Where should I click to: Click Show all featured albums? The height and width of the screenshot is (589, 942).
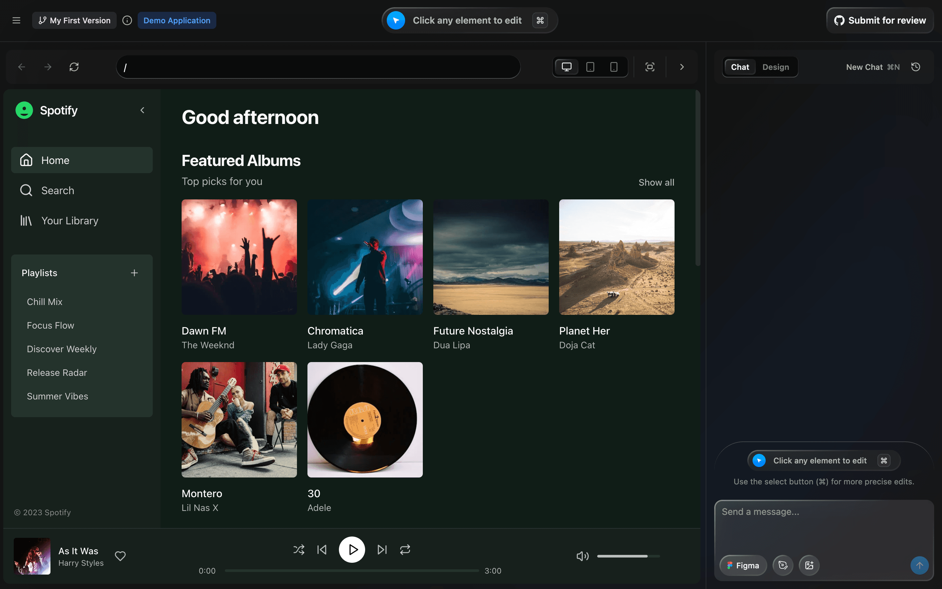[x=656, y=182]
